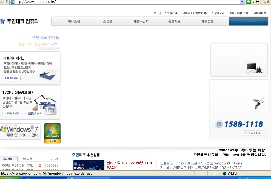Click the text Windows®. 벽이 없는 세상.
Screen dimensions: 271x179
(242, 150)
